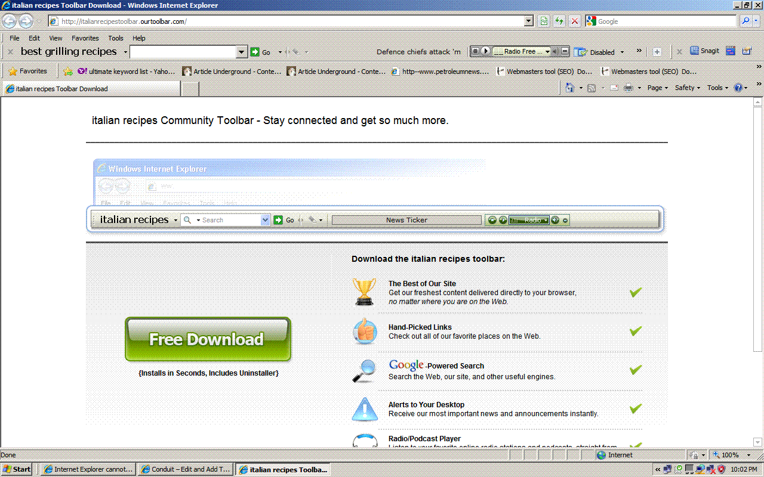Click the RSS Feeds icon
This screenshot has width=764, height=477.
coord(592,88)
